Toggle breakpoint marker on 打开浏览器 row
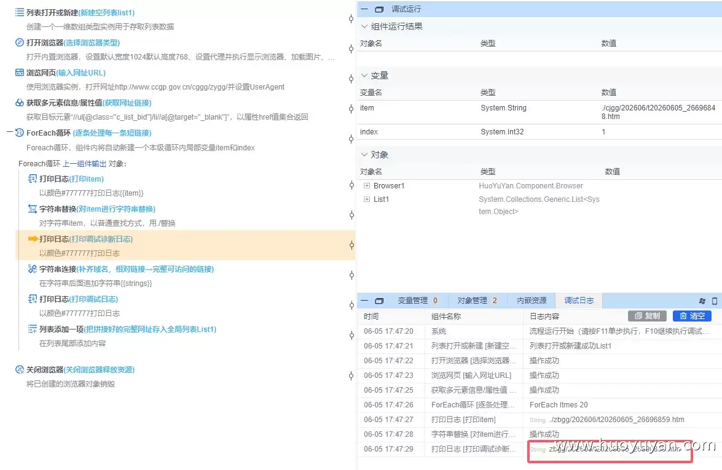 pyautogui.click(x=351, y=48)
